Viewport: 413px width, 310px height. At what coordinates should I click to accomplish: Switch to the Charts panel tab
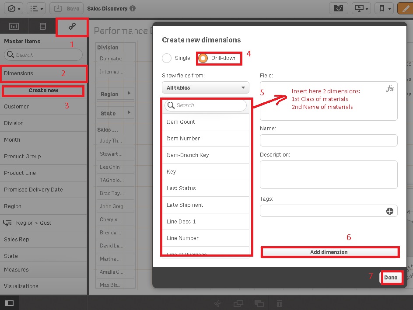(14, 26)
